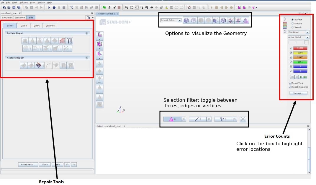316x185 pixels.
Task: Pick the vertex selection filter button
Action: (x=223, y=119)
